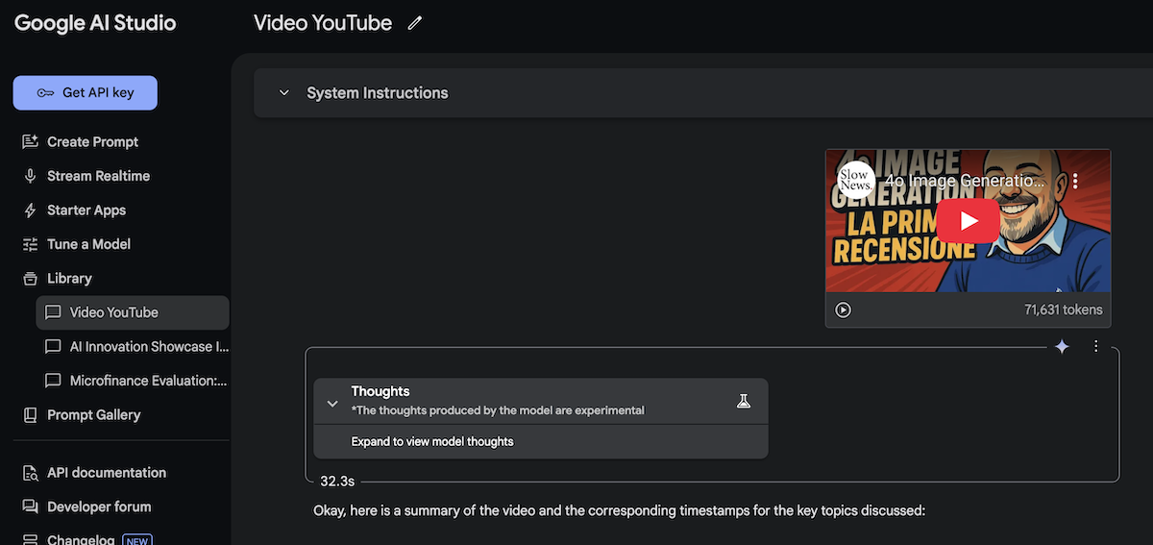Play the YouTube video with the red play button
This screenshot has height=545, width=1153.
(968, 220)
